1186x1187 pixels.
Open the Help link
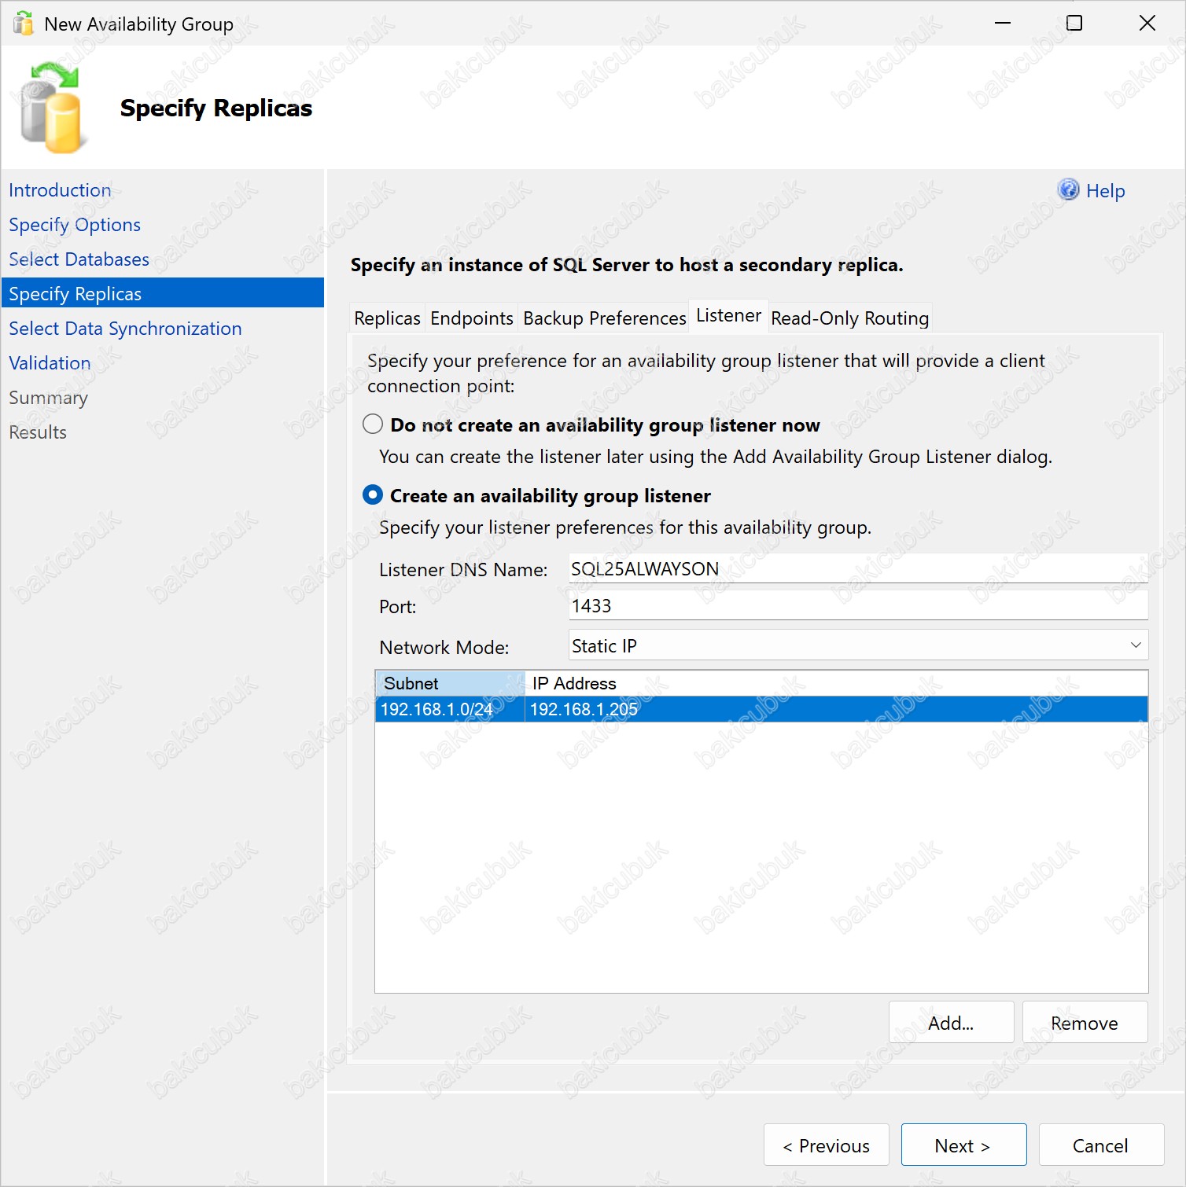tap(1105, 191)
